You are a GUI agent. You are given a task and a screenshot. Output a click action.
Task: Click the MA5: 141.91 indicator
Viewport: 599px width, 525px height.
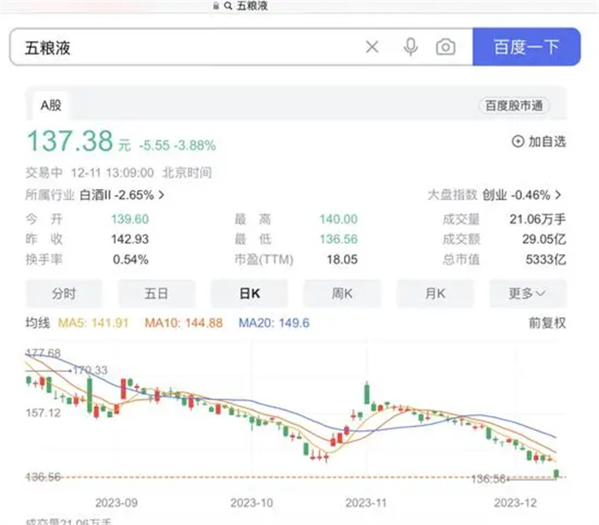point(93,323)
